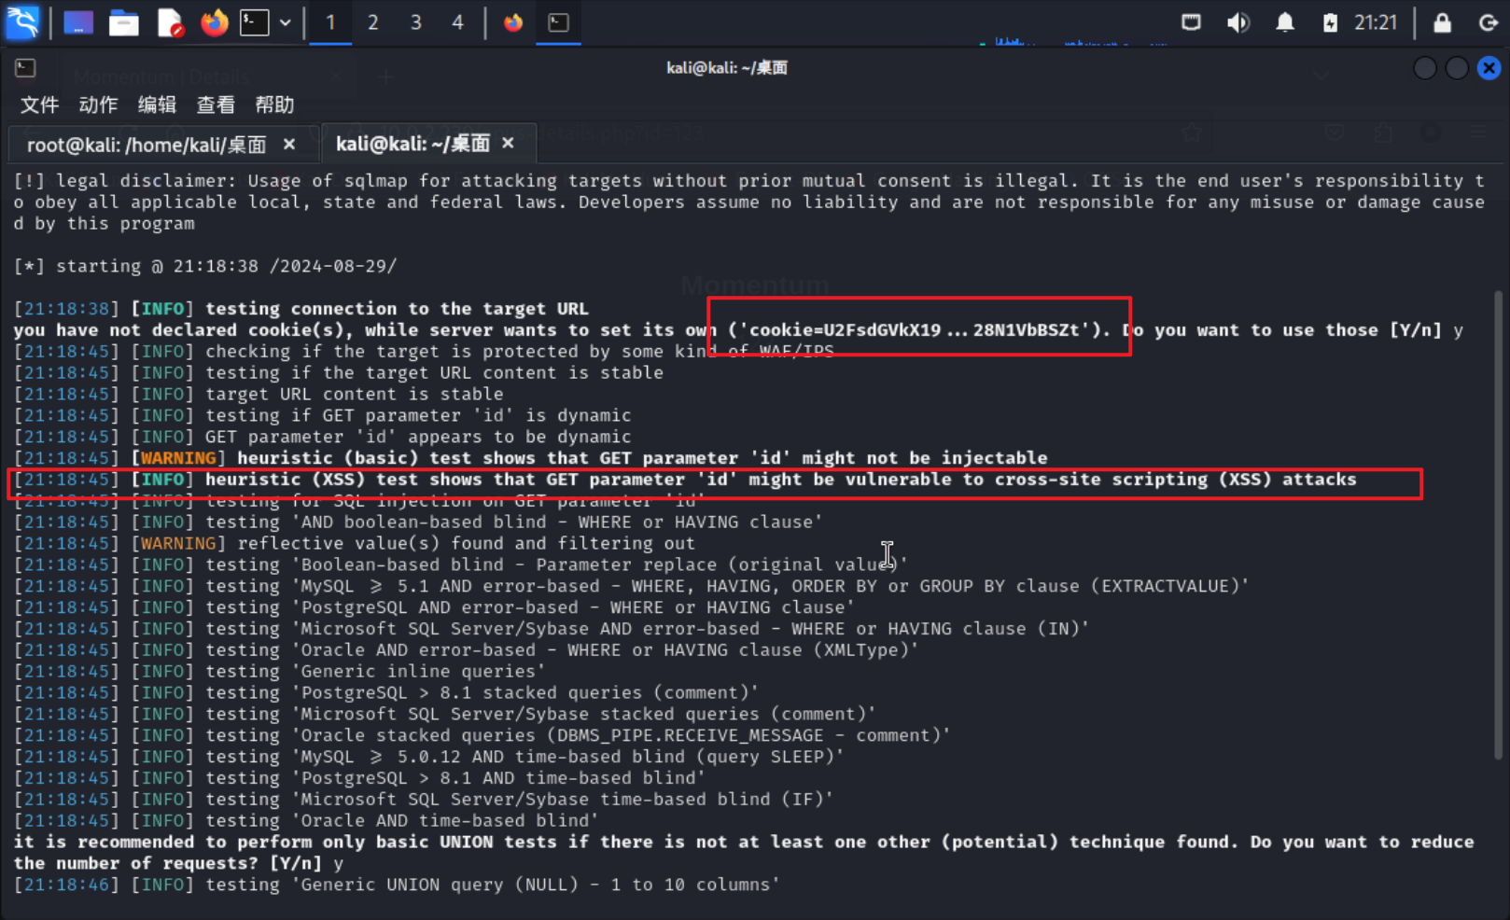This screenshot has height=920, width=1510.
Task: Open the display settings tray icon
Action: coord(1191,22)
